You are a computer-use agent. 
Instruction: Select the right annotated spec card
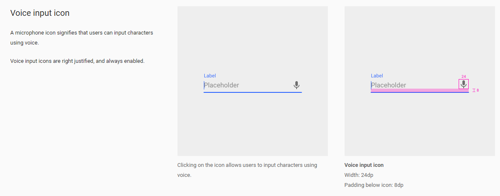[x=419, y=125]
